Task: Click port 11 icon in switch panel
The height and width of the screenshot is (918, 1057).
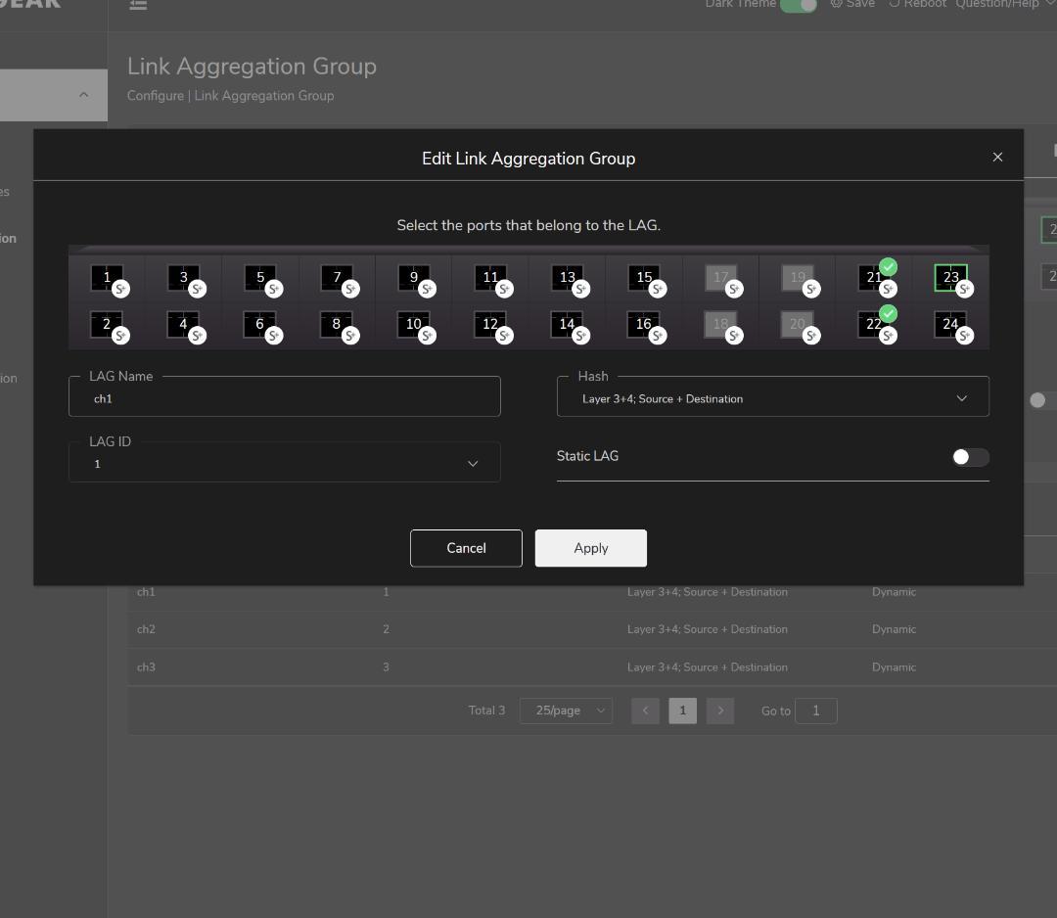Action: click(490, 278)
